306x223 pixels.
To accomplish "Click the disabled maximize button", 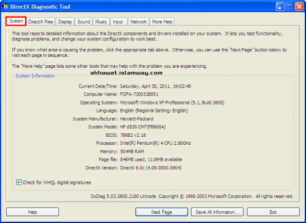I will coord(289,7).
